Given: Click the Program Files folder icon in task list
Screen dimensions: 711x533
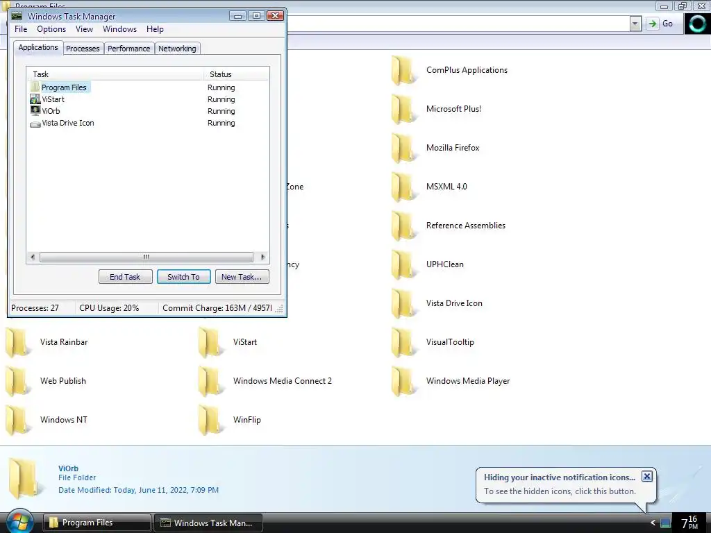Looking at the screenshot, I should tap(35, 87).
